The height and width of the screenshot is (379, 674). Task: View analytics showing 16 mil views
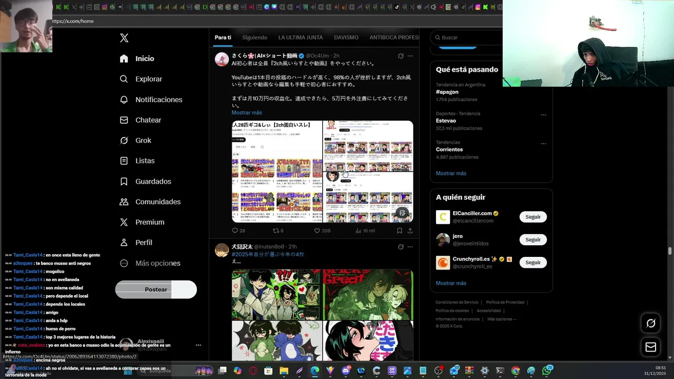pyautogui.click(x=365, y=231)
